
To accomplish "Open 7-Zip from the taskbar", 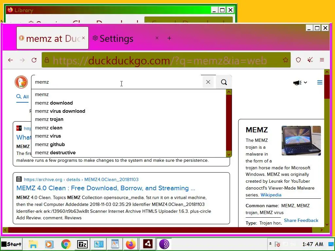I will tap(82, 244).
